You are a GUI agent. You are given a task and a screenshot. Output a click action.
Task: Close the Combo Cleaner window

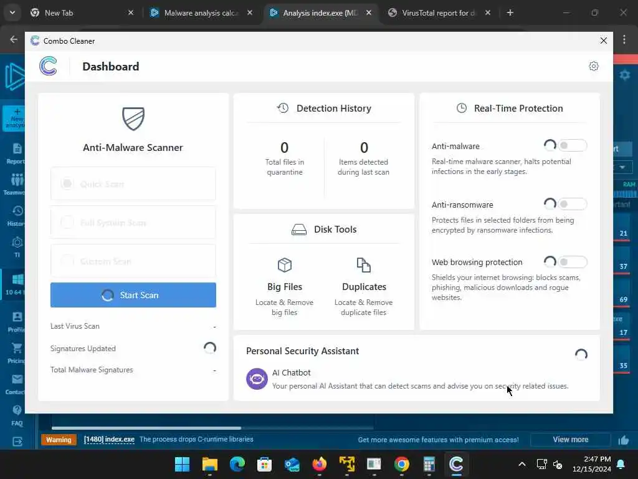pyautogui.click(x=603, y=41)
